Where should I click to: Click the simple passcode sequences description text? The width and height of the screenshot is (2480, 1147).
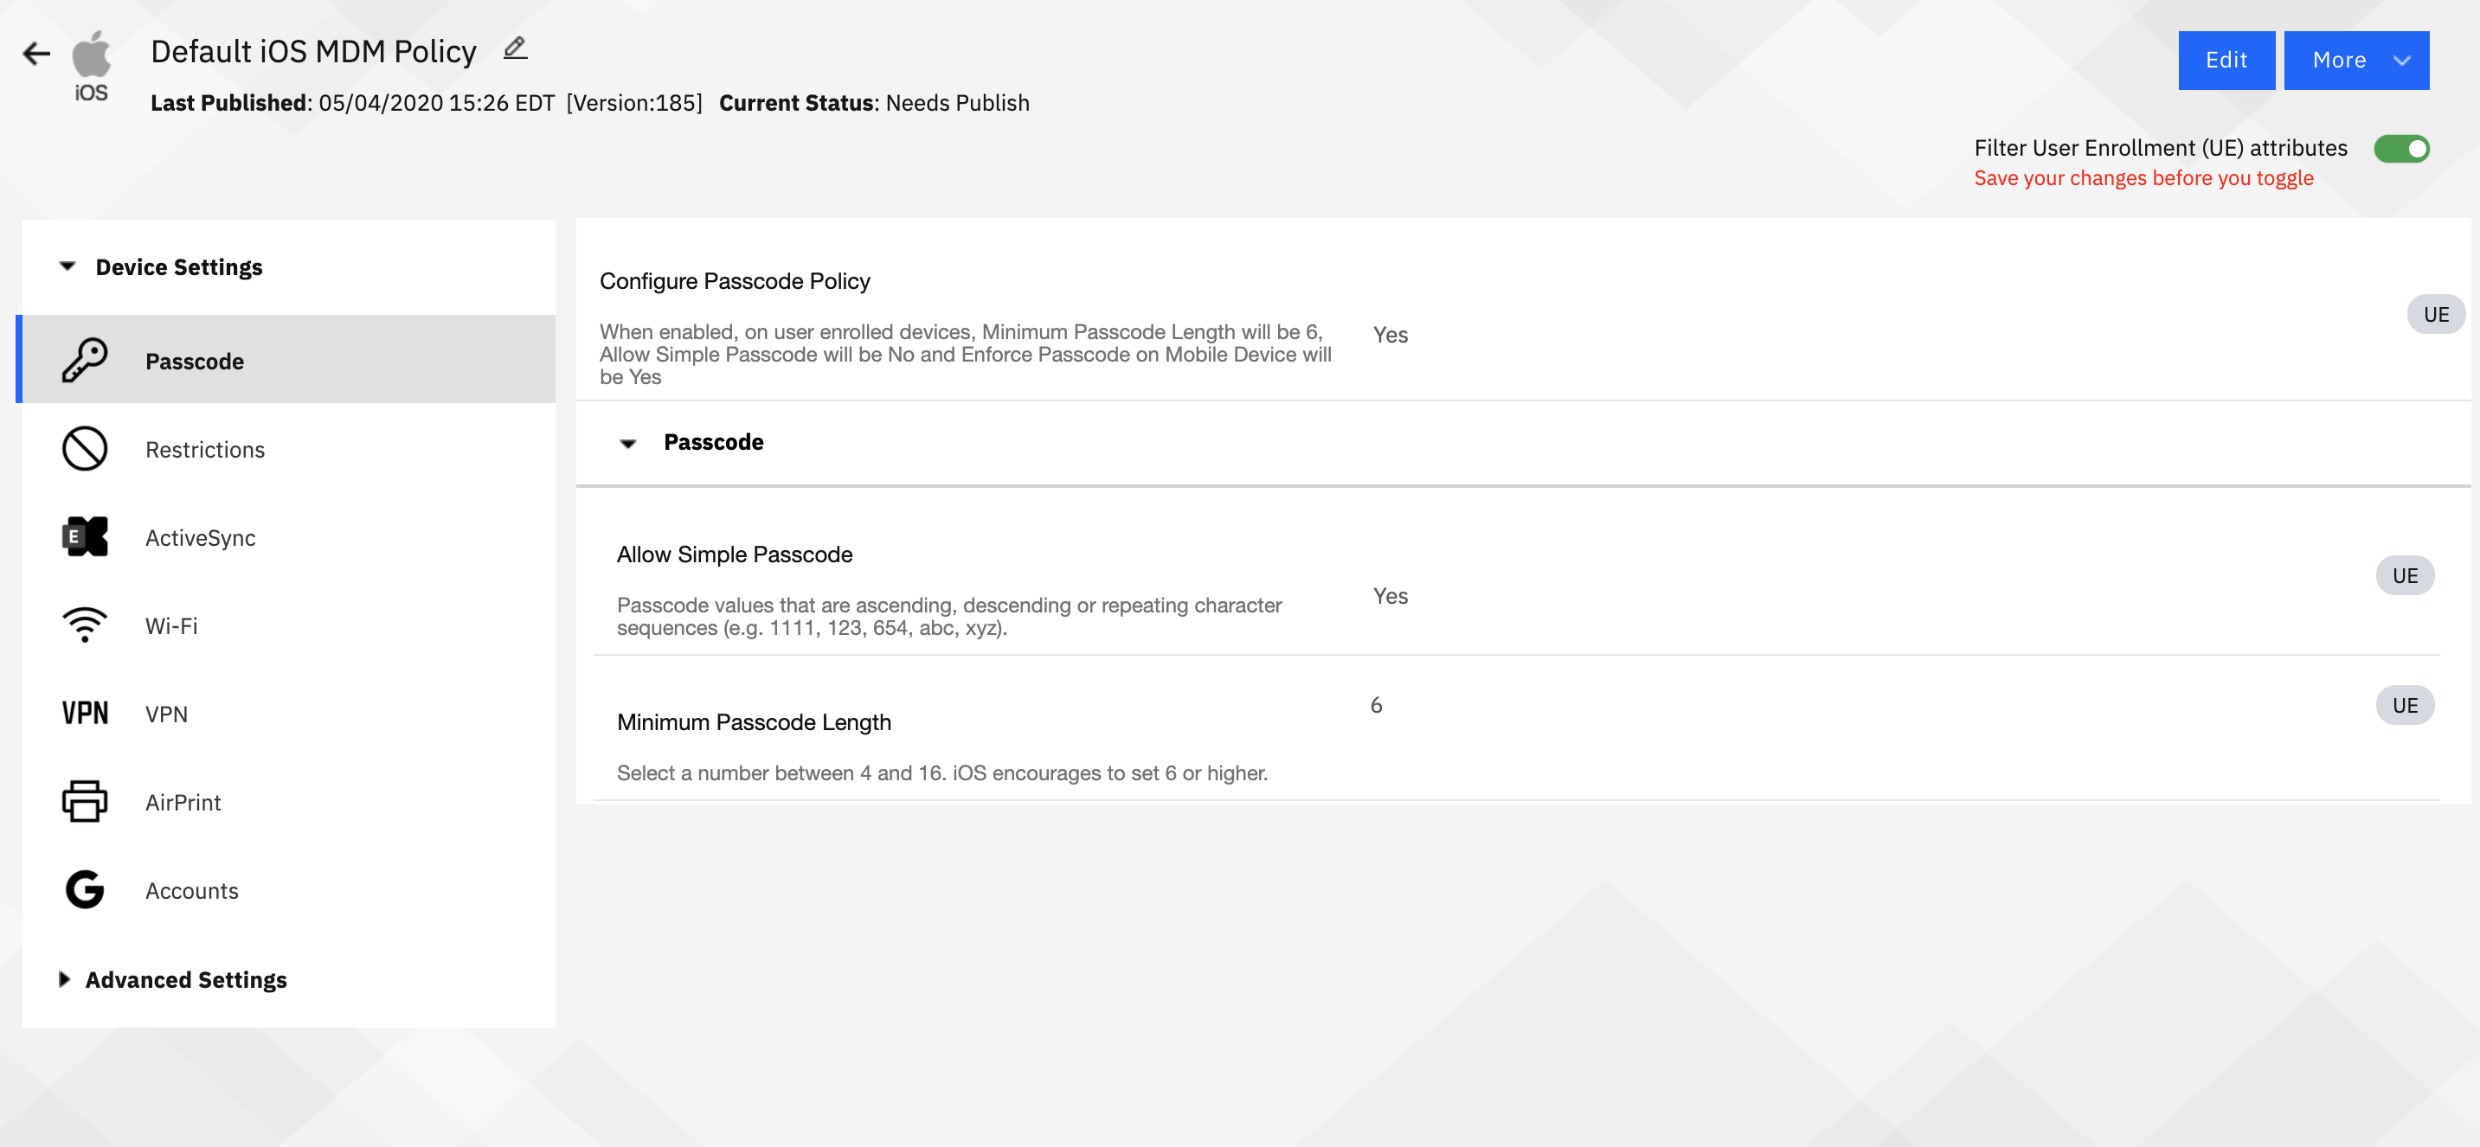pyautogui.click(x=949, y=616)
